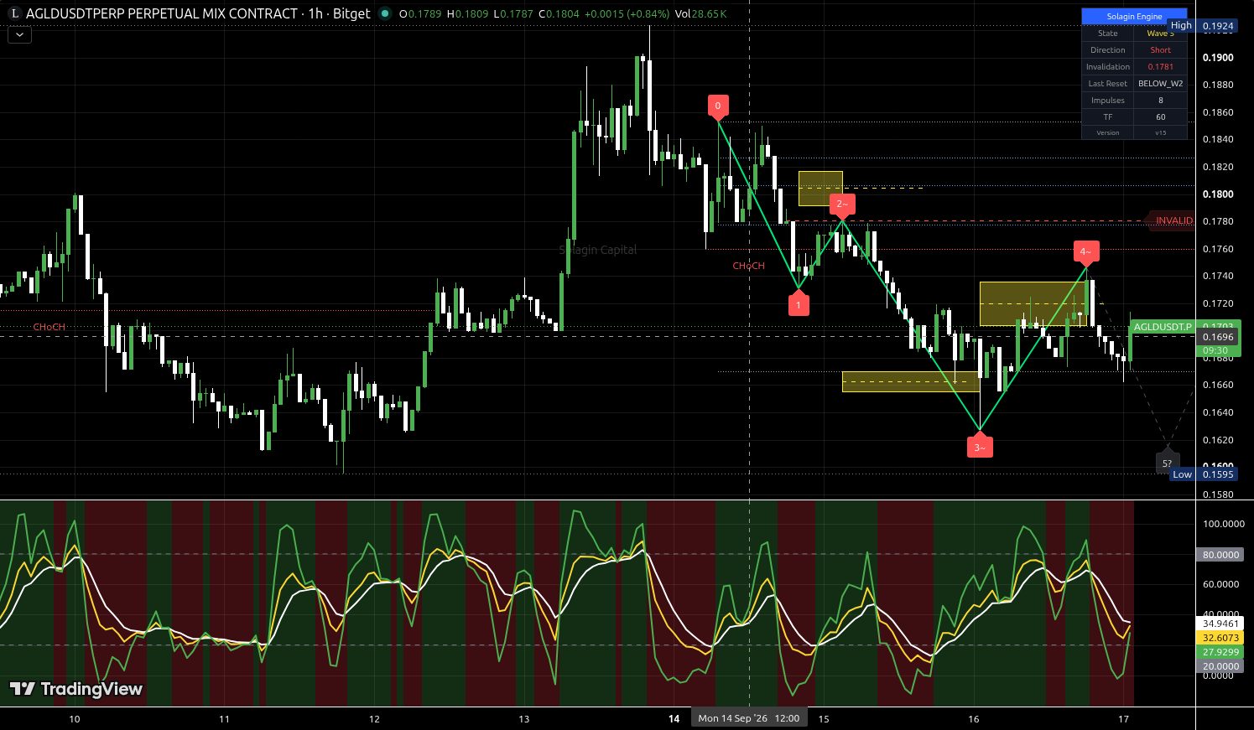The image size is (1254, 730).
Task: Click the +0.0015 (+0.84%) change value
Action: (x=627, y=13)
